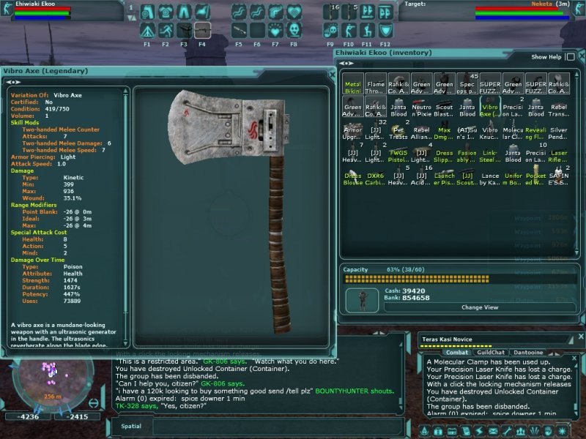The image size is (586, 439).
Task: Activate the swirling skull icon in F9 slot
Action: (x=330, y=31)
